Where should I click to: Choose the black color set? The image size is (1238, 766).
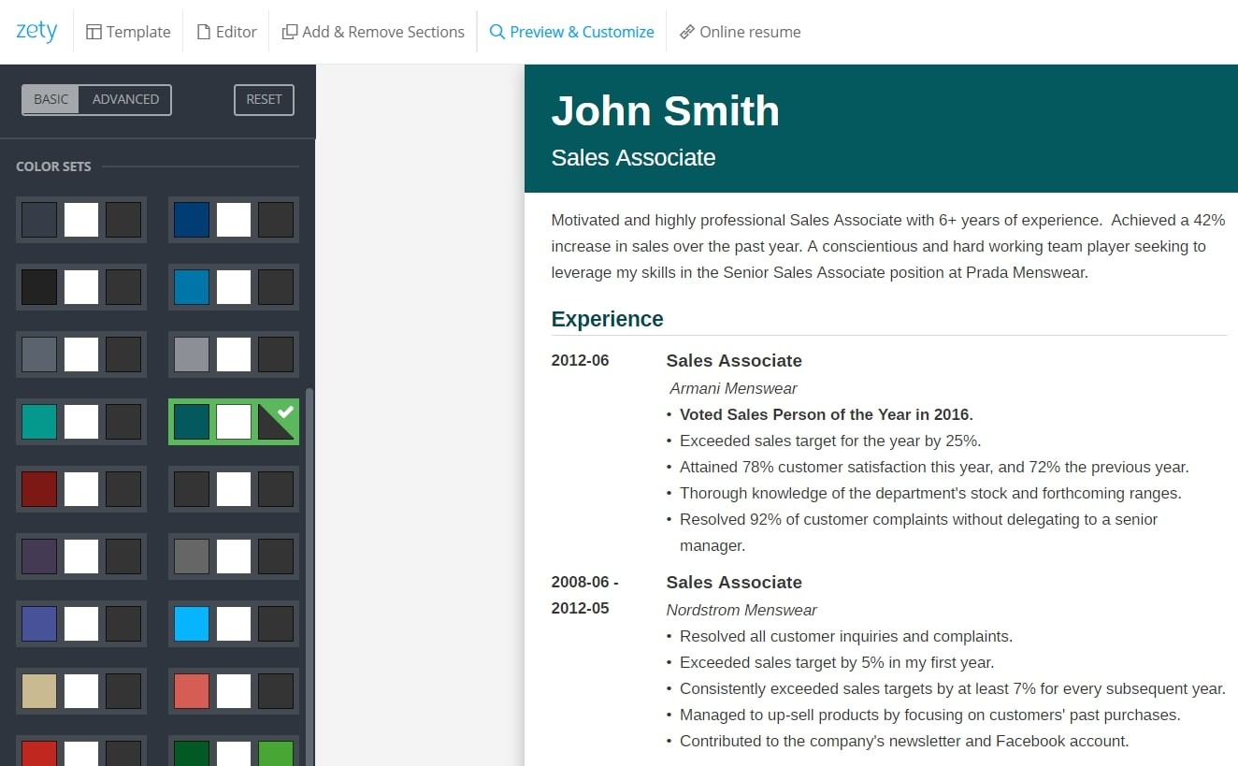81,287
